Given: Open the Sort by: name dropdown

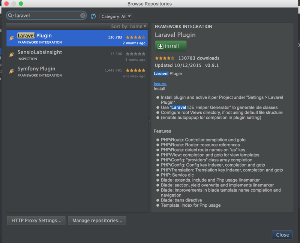Looking at the screenshot, I should coord(129,26).
